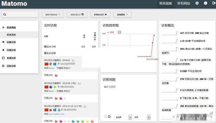Viewport: 216px width, 123px height.
Task: Click the binoculars icon beside 访客分析
Action: [x=3, y=42]
